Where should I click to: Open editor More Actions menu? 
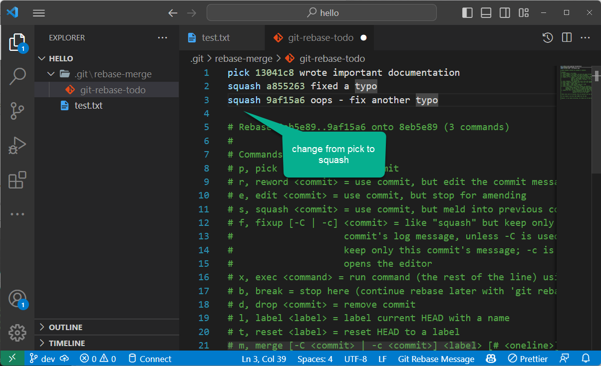point(585,37)
